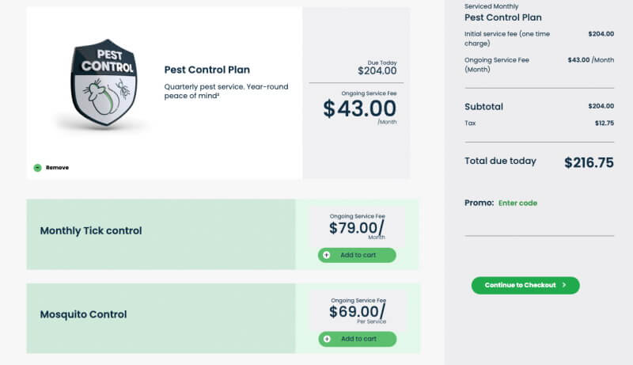Click plus icon for Monthly Tick control
Screen dimensions: 633x365
pos(327,255)
